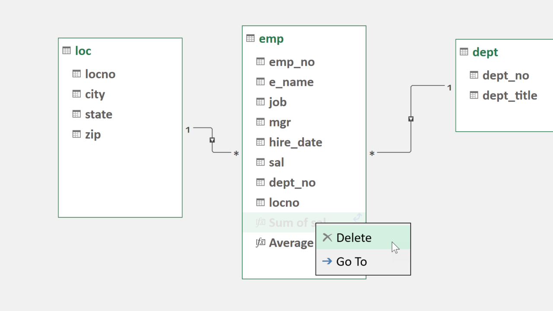This screenshot has width=553, height=311.
Task: Select the job column in emp table
Action: point(278,102)
